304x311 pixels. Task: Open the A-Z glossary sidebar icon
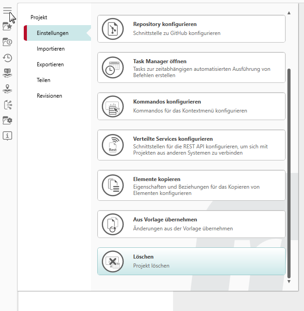[x=7, y=73]
